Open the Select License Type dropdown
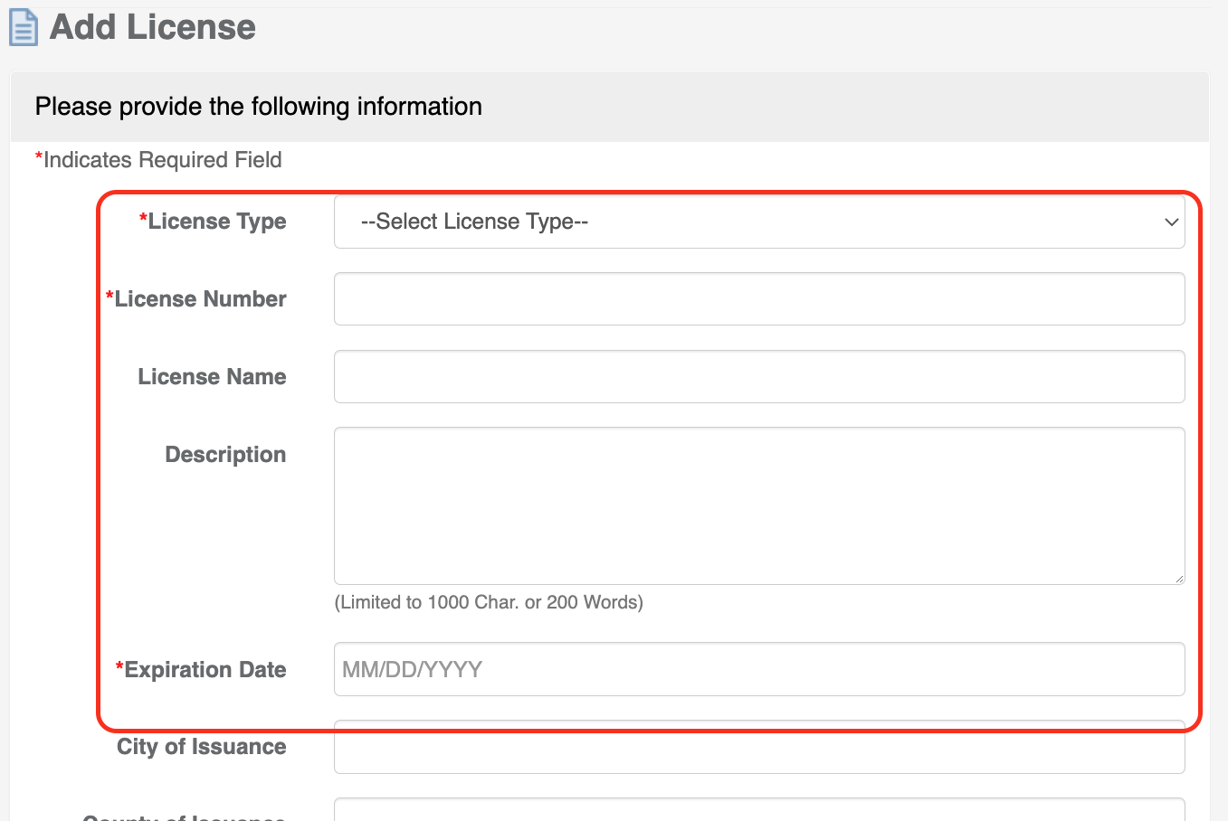 [x=758, y=222]
